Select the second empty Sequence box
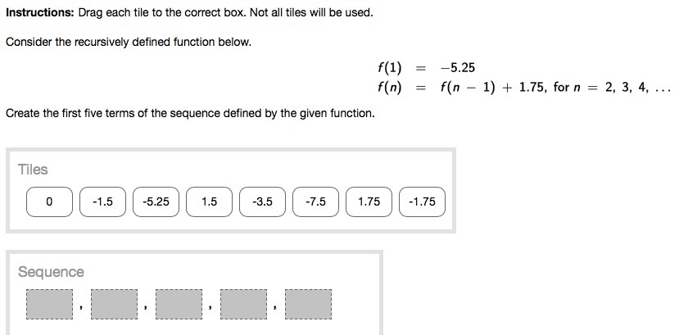The height and width of the screenshot is (335, 679). tap(115, 304)
